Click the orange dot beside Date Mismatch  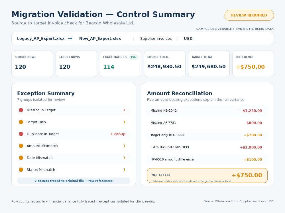pos(21,158)
